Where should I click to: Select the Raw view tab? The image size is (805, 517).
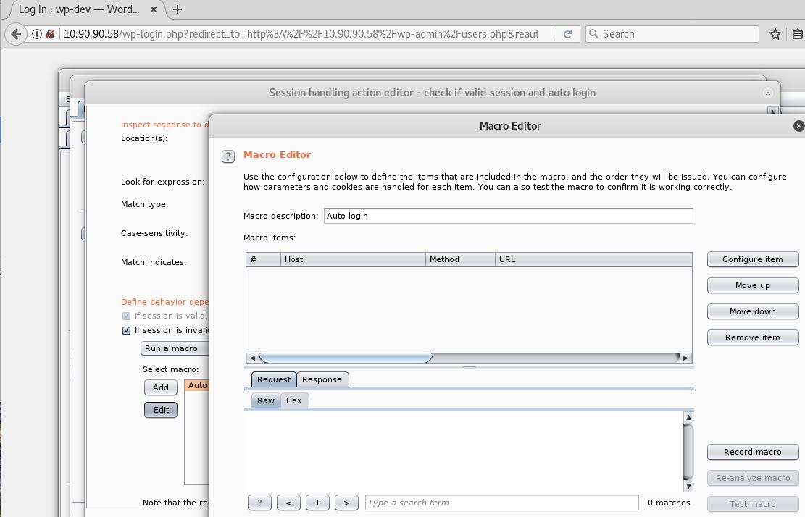pos(266,400)
